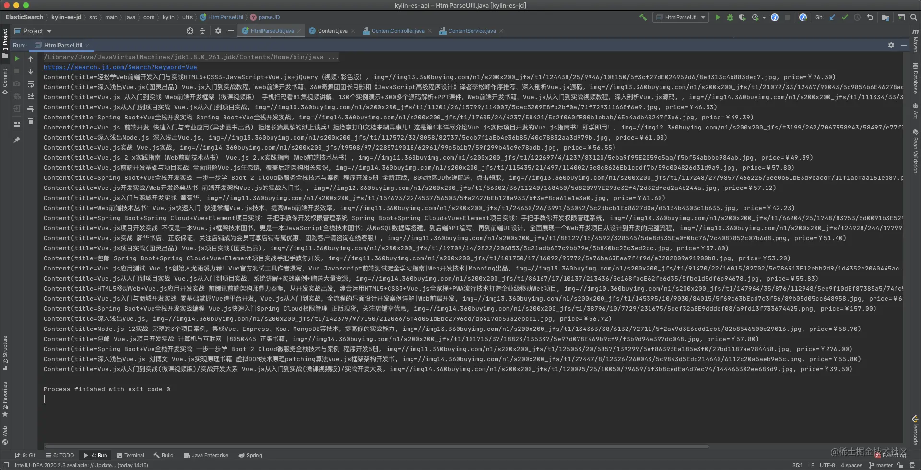Click the utils breadcrumb segment

[x=188, y=17]
